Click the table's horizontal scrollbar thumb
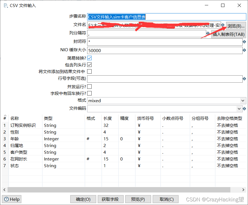248x205 pixels. (119, 190)
